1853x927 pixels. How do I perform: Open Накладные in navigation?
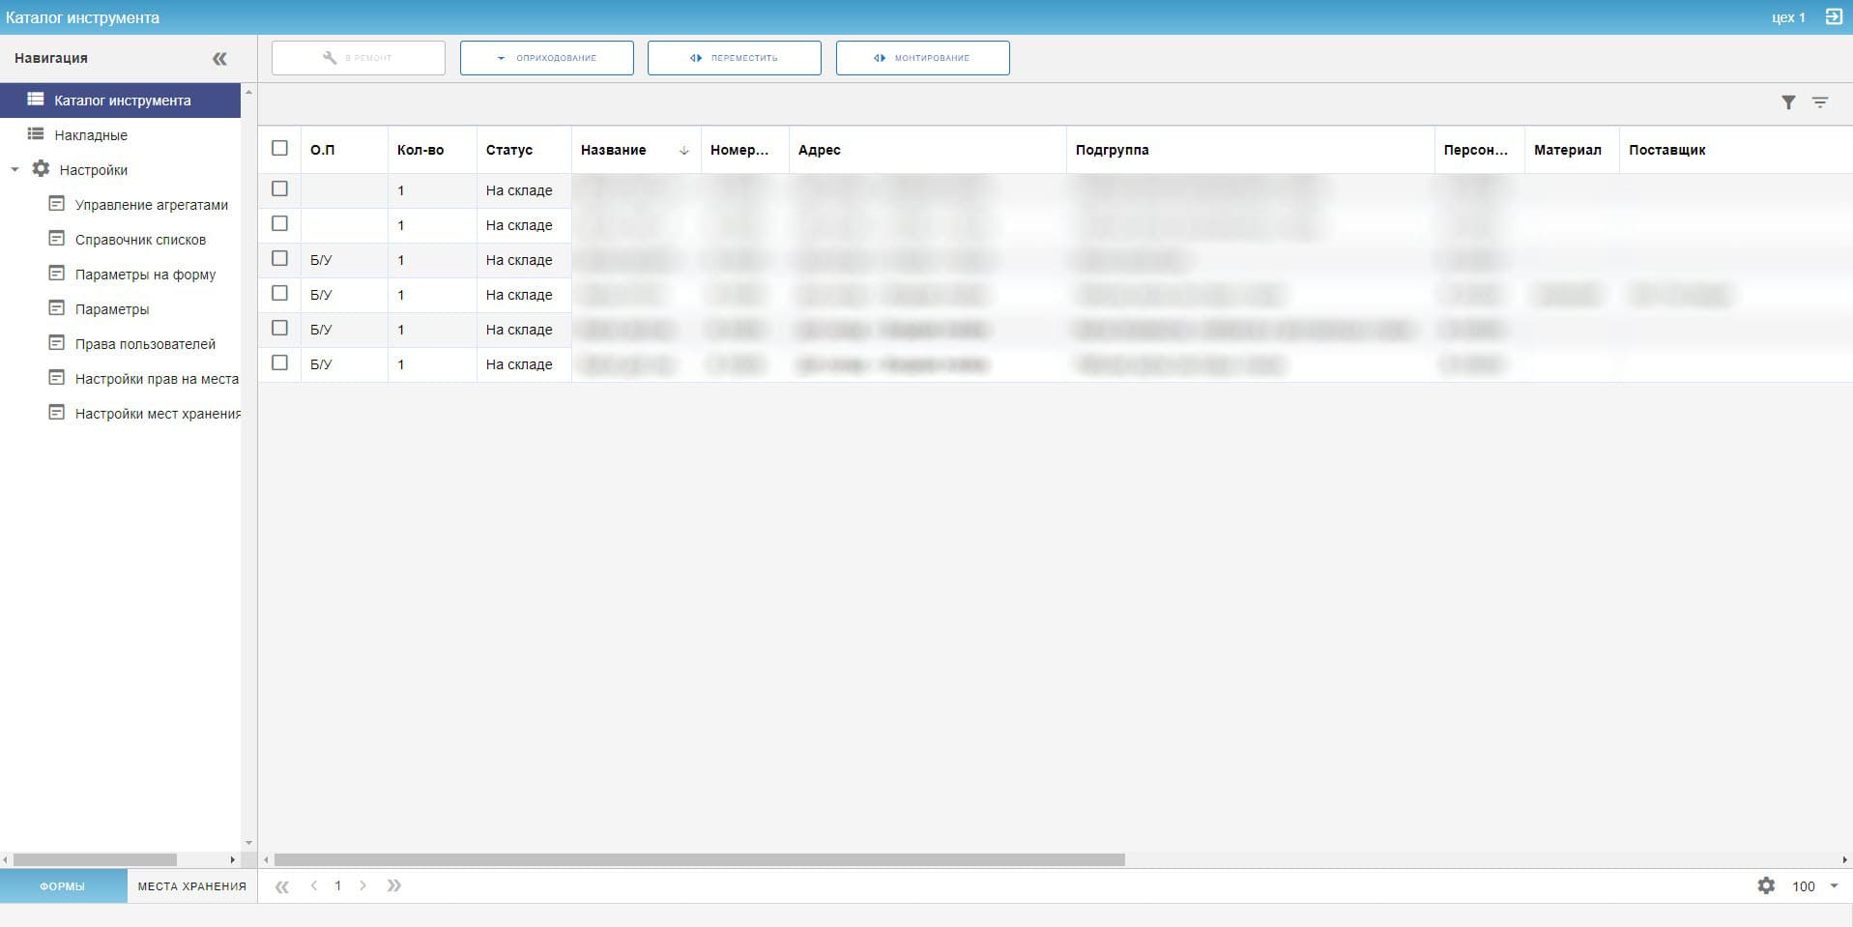tap(91, 135)
